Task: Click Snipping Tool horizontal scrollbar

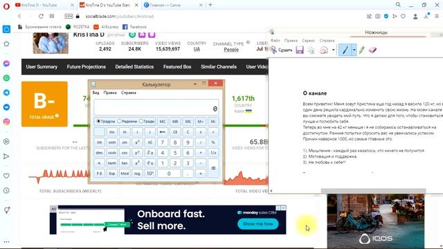Action: point(373,191)
